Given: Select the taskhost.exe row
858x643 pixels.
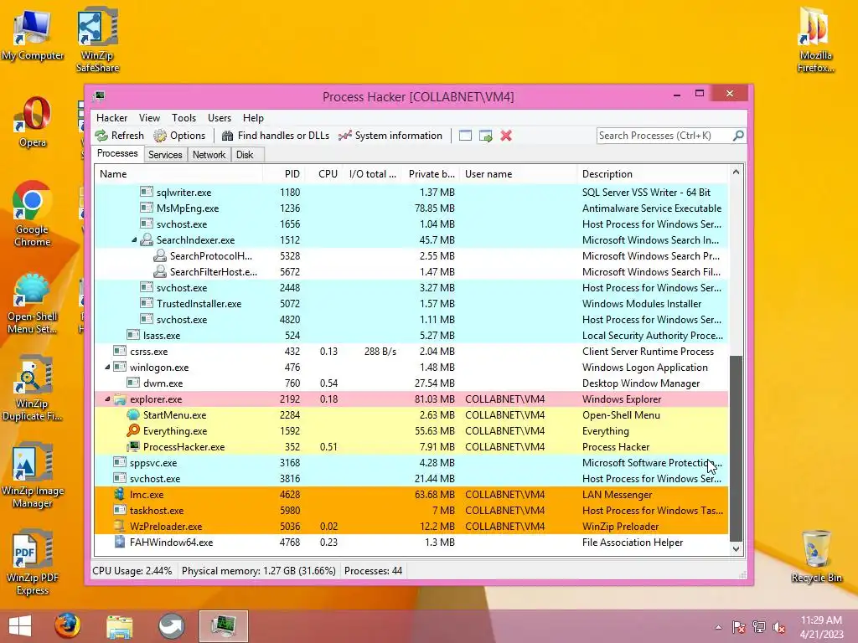Looking at the screenshot, I should click(x=411, y=510).
